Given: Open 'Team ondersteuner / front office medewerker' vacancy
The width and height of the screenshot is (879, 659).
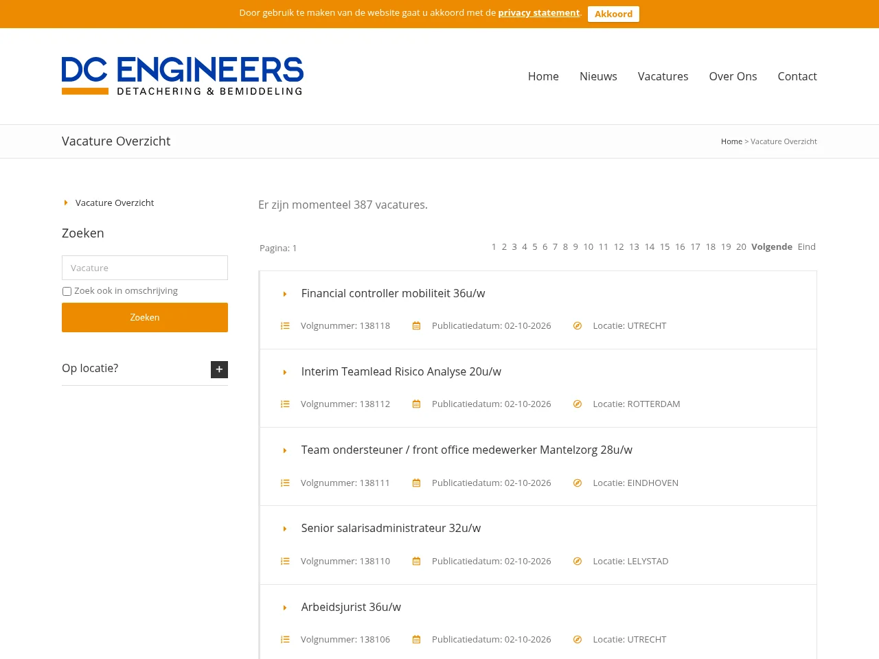Looking at the screenshot, I should coord(466,450).
